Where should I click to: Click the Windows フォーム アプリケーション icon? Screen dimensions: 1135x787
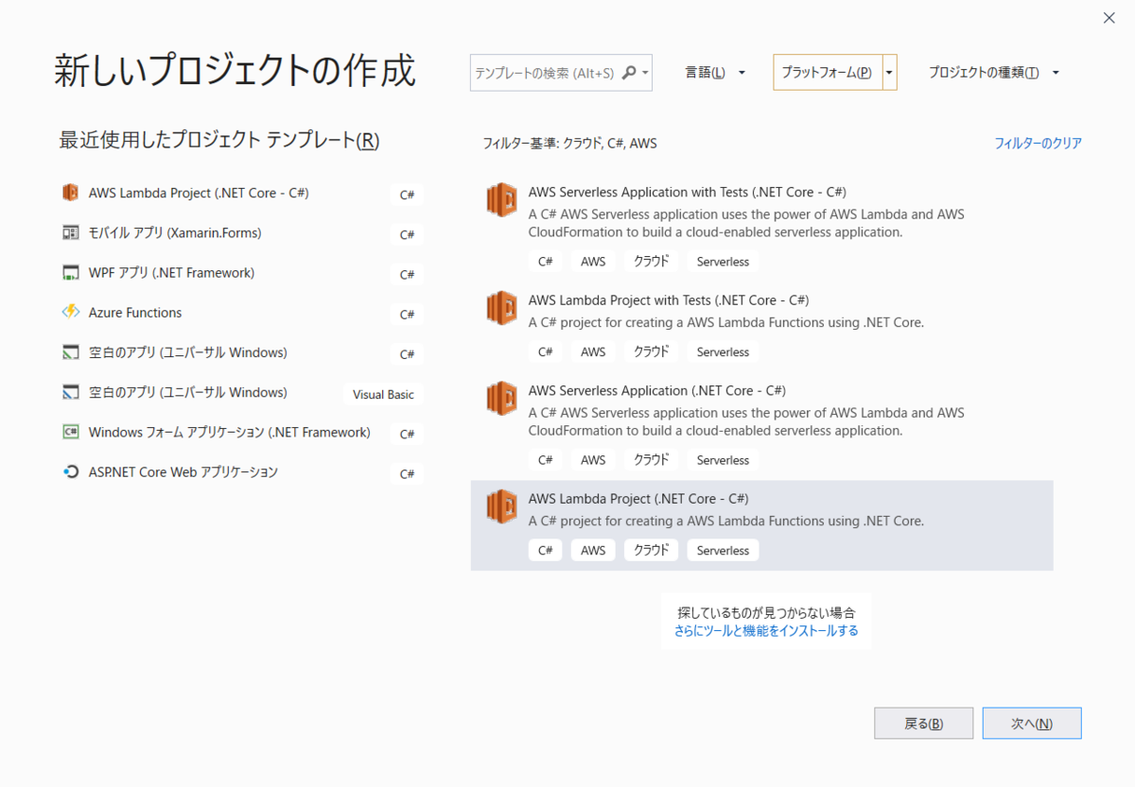(70, 432)
